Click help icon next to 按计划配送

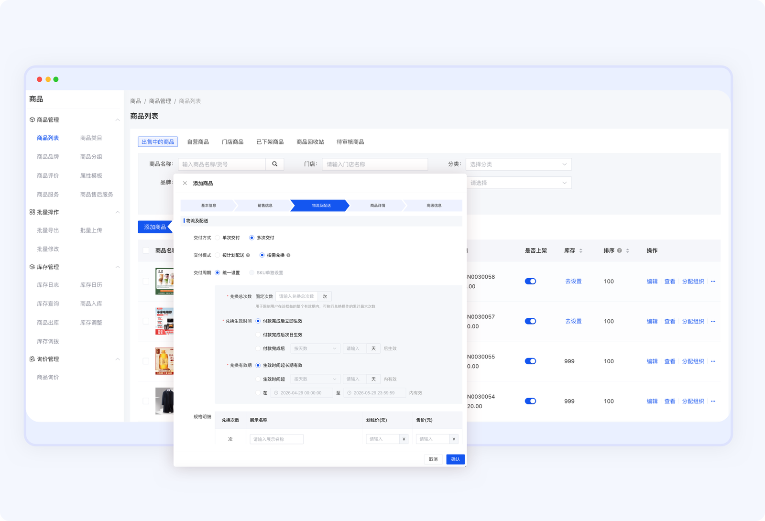(x=248, y=255)
